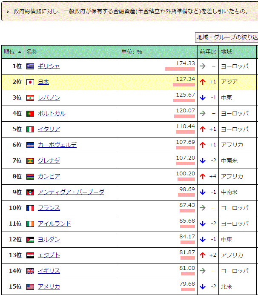Open the 日本 country link
Screen dimensions: 258x295
pos(43,82)
